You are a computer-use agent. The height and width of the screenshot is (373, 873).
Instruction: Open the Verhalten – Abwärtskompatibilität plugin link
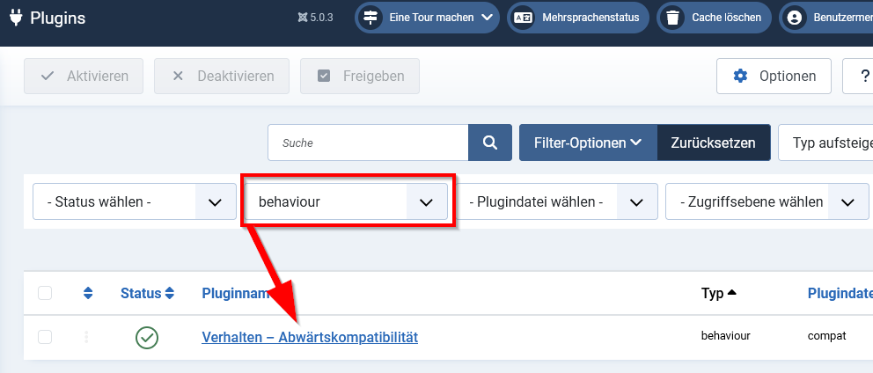coord(310,337)
